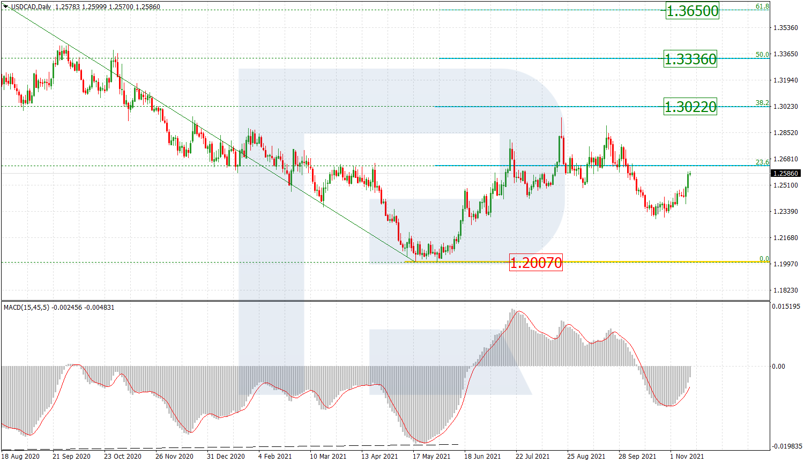Click the chart menu triangle beside USDCAD,Daily

click(x=6, y=7)
